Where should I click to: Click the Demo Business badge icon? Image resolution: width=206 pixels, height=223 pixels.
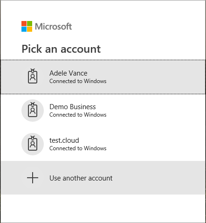[x=33, y=110]
